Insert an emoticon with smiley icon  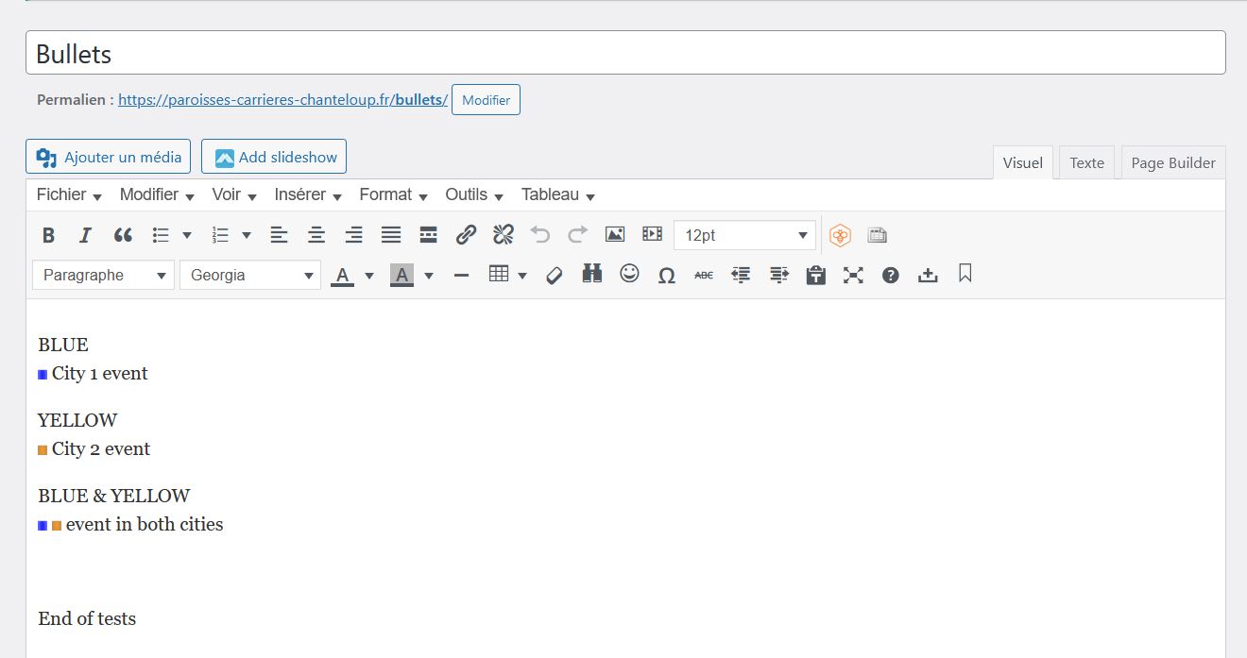pos(629,274)
